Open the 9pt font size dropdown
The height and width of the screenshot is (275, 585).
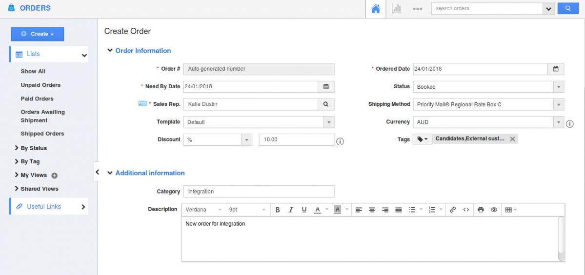point(248,210)
